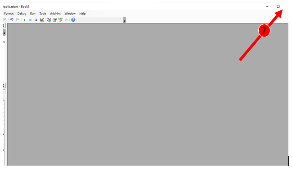Open the Project Explorer icon

pyautogui.click(x=49, y=20)
